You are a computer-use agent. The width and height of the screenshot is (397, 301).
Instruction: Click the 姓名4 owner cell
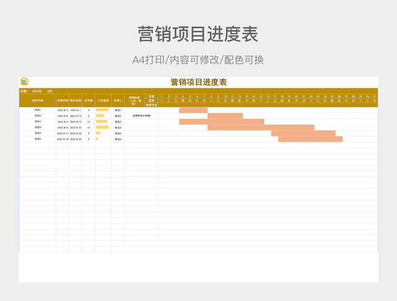[118, 128]
